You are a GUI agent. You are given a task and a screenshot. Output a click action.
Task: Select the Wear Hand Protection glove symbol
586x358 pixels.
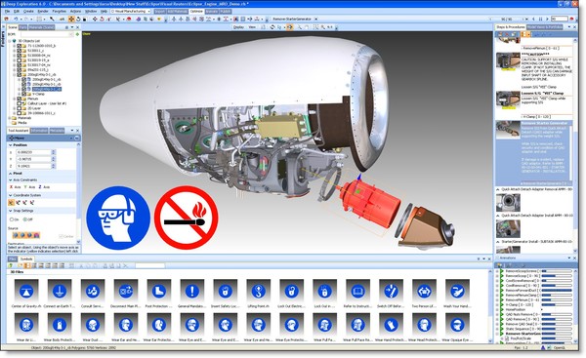pyautogui.click(x=391, y=325)
